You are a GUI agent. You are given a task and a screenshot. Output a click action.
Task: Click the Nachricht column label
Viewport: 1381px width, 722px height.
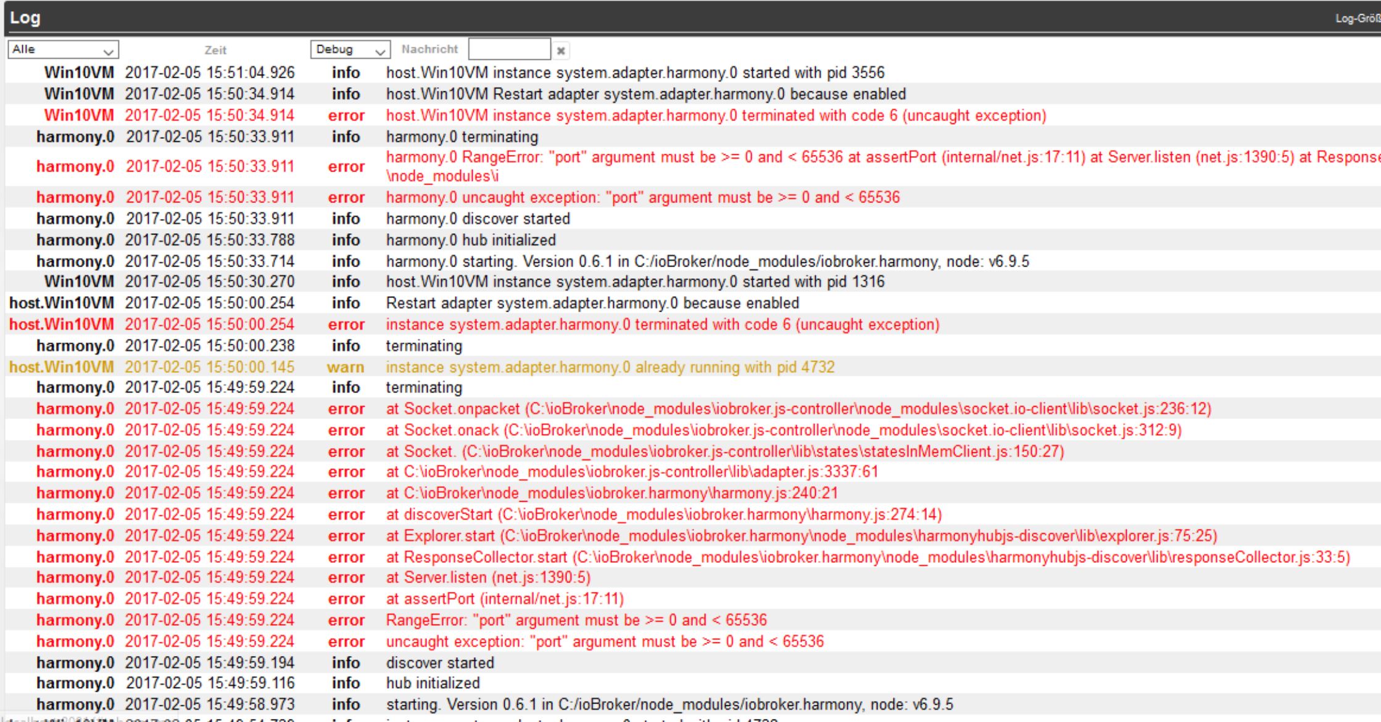430,49
